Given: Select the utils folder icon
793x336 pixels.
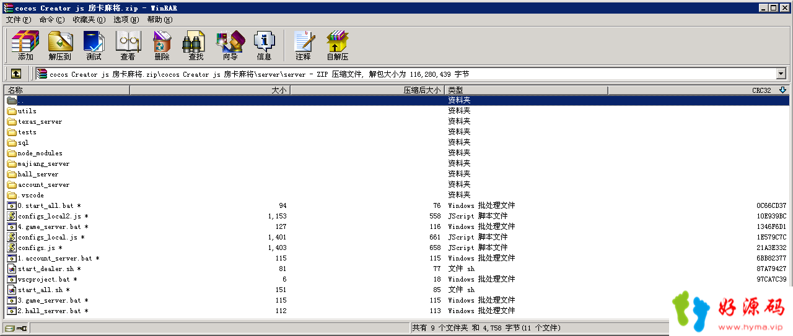Looking at the screenshot, I should 12,111.
